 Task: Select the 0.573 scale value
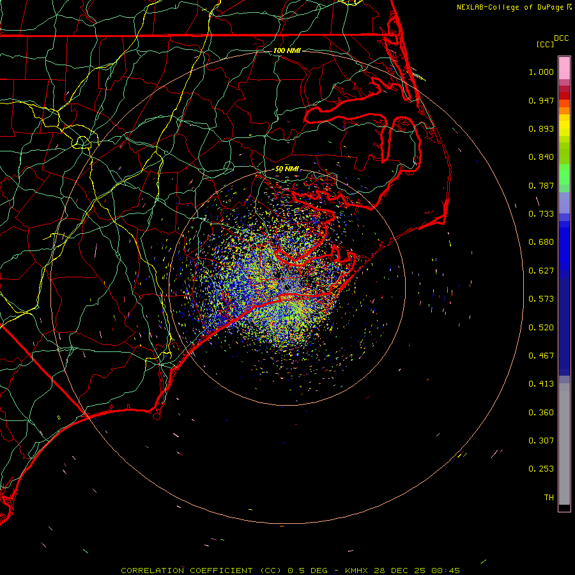click(541, 299)
